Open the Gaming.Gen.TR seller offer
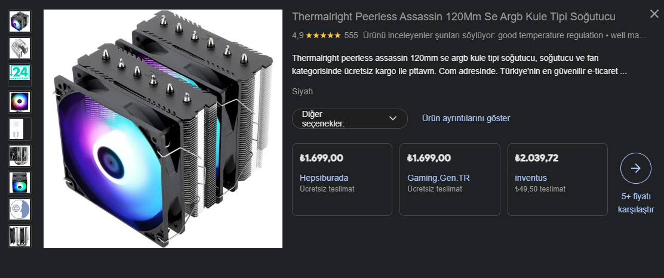Screen dimensions: 664x278 (x=449, y=179)
